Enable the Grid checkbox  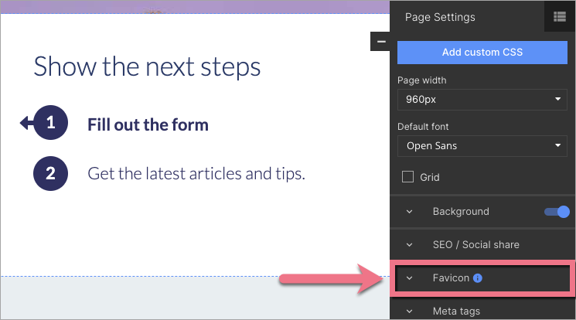tap(408, 177)
